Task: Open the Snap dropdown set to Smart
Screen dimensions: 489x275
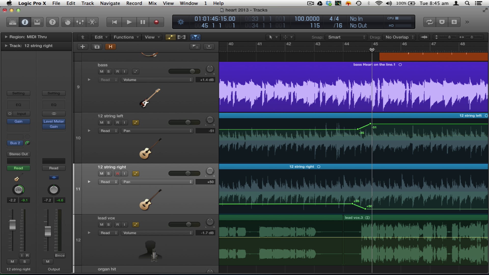Action: tap(346, 37)
